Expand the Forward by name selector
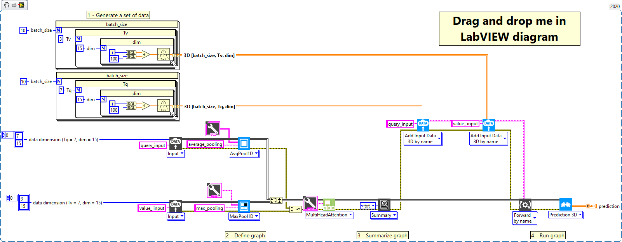The width and height of the screenshot is (622, 242). click(x=535, y=218)
